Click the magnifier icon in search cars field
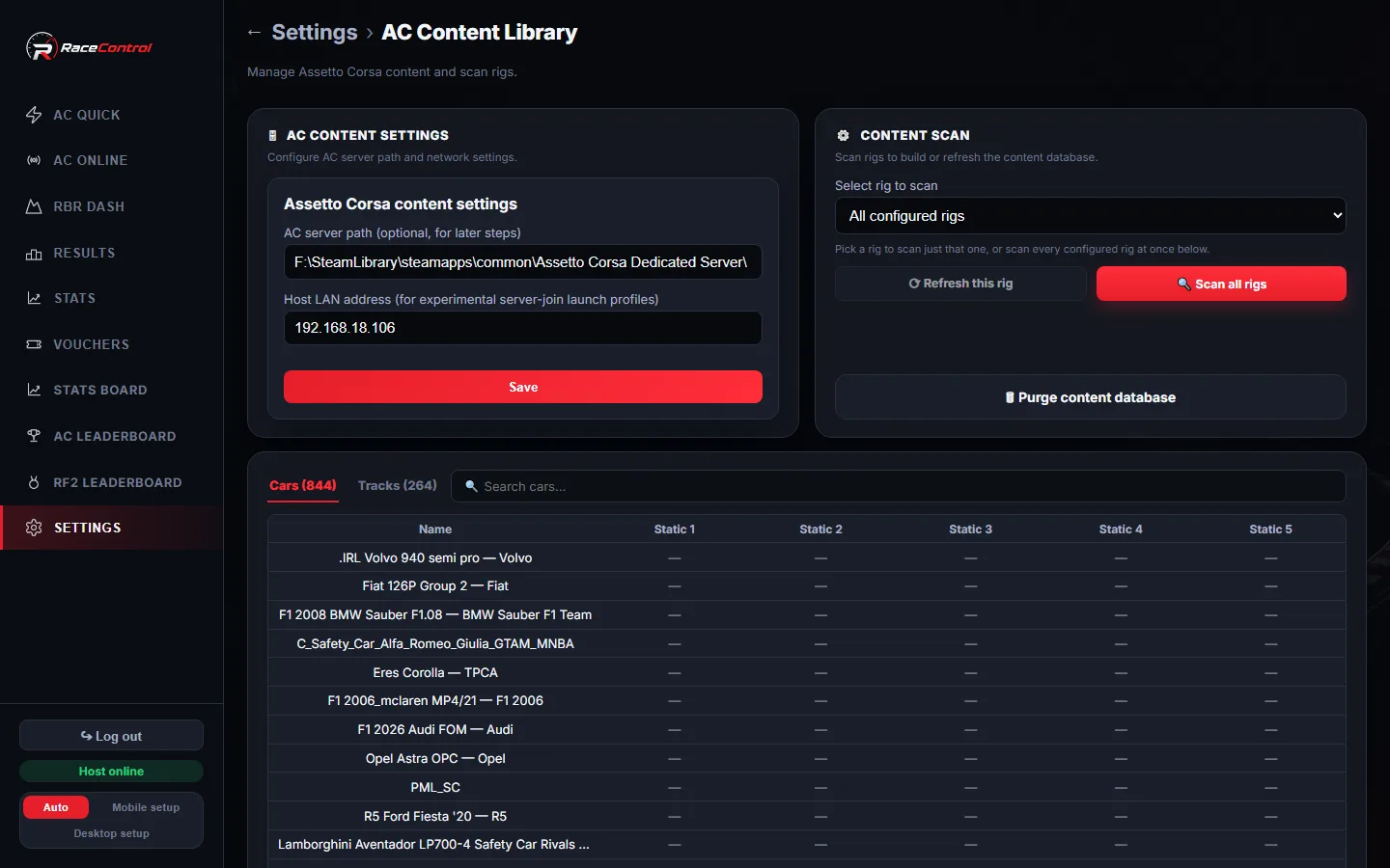The image size is (1390, 868). pos(471,486)
